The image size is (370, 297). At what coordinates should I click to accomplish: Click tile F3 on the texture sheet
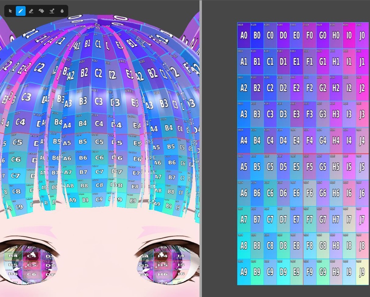coord(310,114)
